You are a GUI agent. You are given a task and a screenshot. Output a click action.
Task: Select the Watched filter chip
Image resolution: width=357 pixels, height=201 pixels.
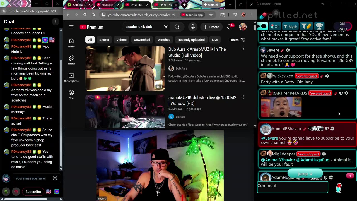[164, 40]
